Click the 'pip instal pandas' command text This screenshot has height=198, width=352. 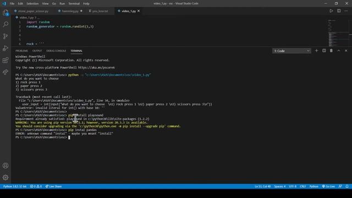point(82,130)
